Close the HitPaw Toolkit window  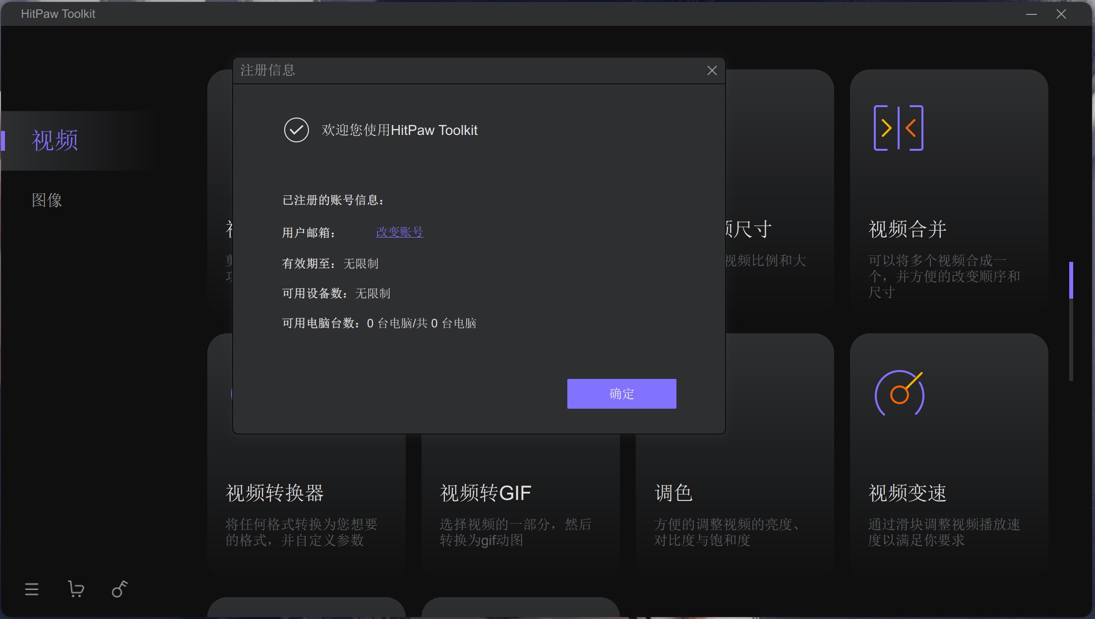(1061, 14)
